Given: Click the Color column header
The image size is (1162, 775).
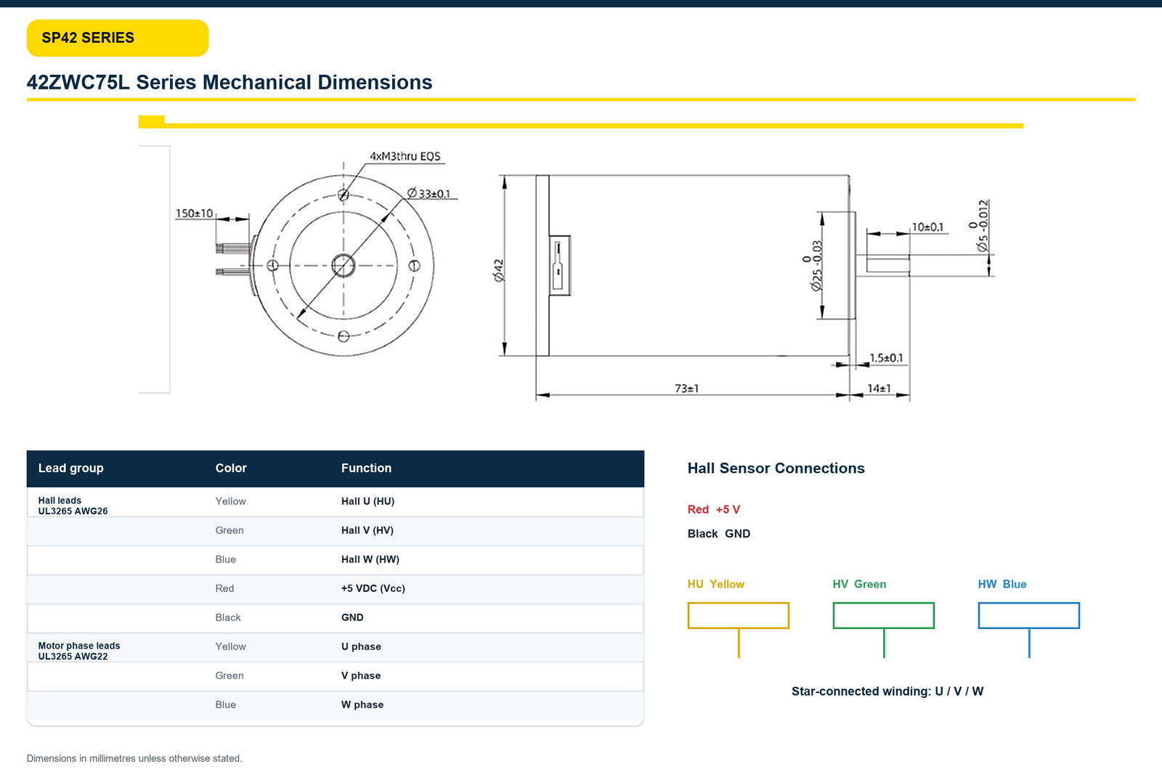Looking at the screenshot, I should [231, 468].
